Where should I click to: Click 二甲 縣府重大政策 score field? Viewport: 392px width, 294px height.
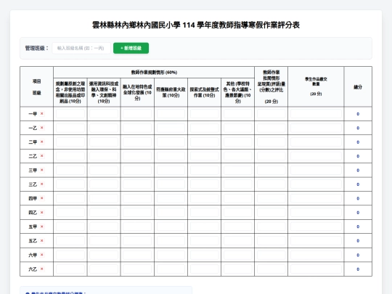[x=171, y=142]
